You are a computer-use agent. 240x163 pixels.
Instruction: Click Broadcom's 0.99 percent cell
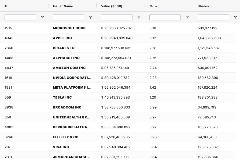pyautogui.click(x=153, y=107)
